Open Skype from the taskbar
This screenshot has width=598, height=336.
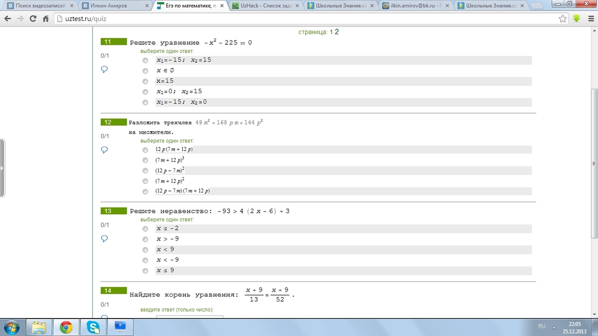pyautogui.click(x=93, y=327)
